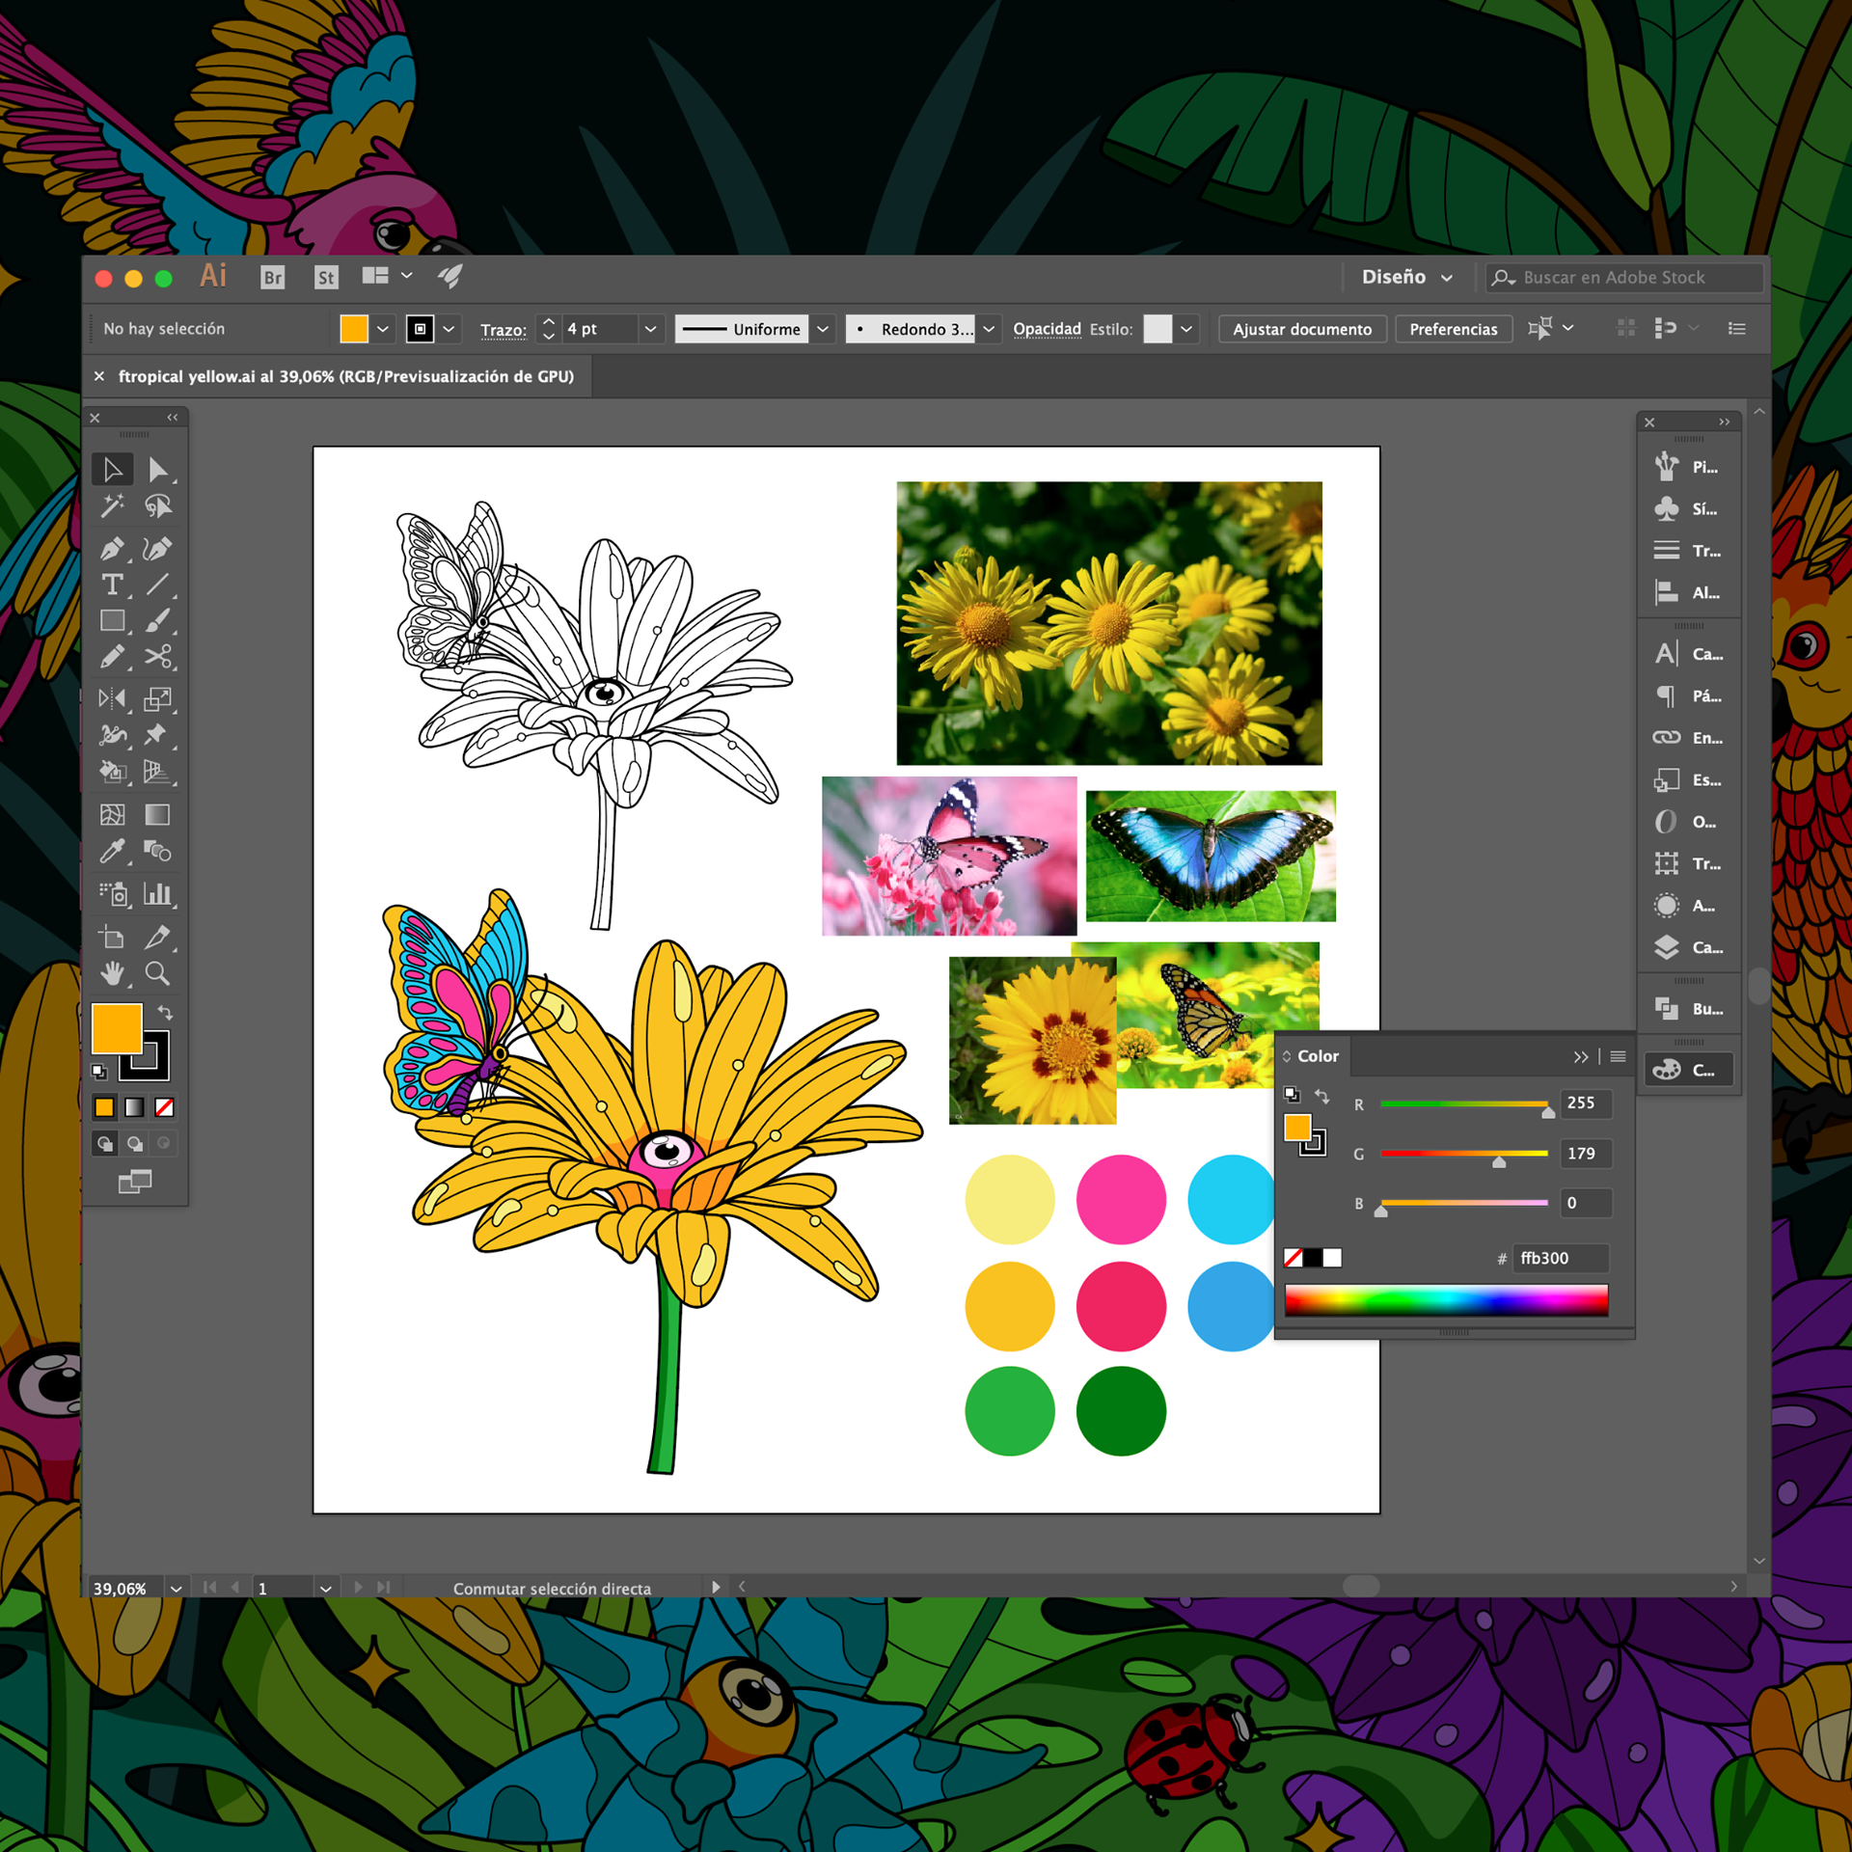This screenshot has height=1852, width=1852.
Task: Open the Color panel tab
Action: (x=1317, y=1056)
